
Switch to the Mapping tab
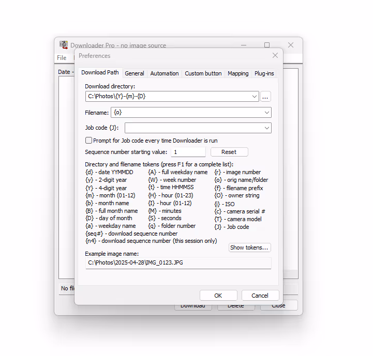pos(238,73)
